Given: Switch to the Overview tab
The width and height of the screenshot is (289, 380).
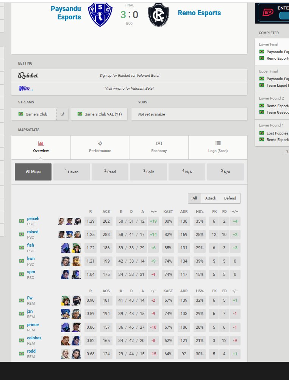Looking at the screenshot, I should click(x=41, y=147).
